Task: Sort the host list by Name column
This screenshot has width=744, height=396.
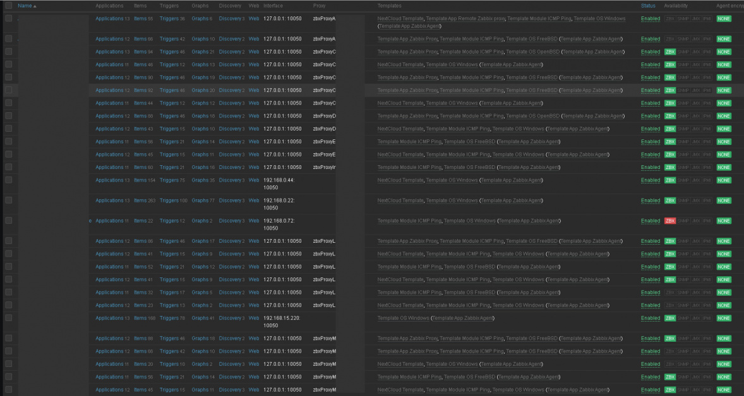Action: (x=25, y=6)
